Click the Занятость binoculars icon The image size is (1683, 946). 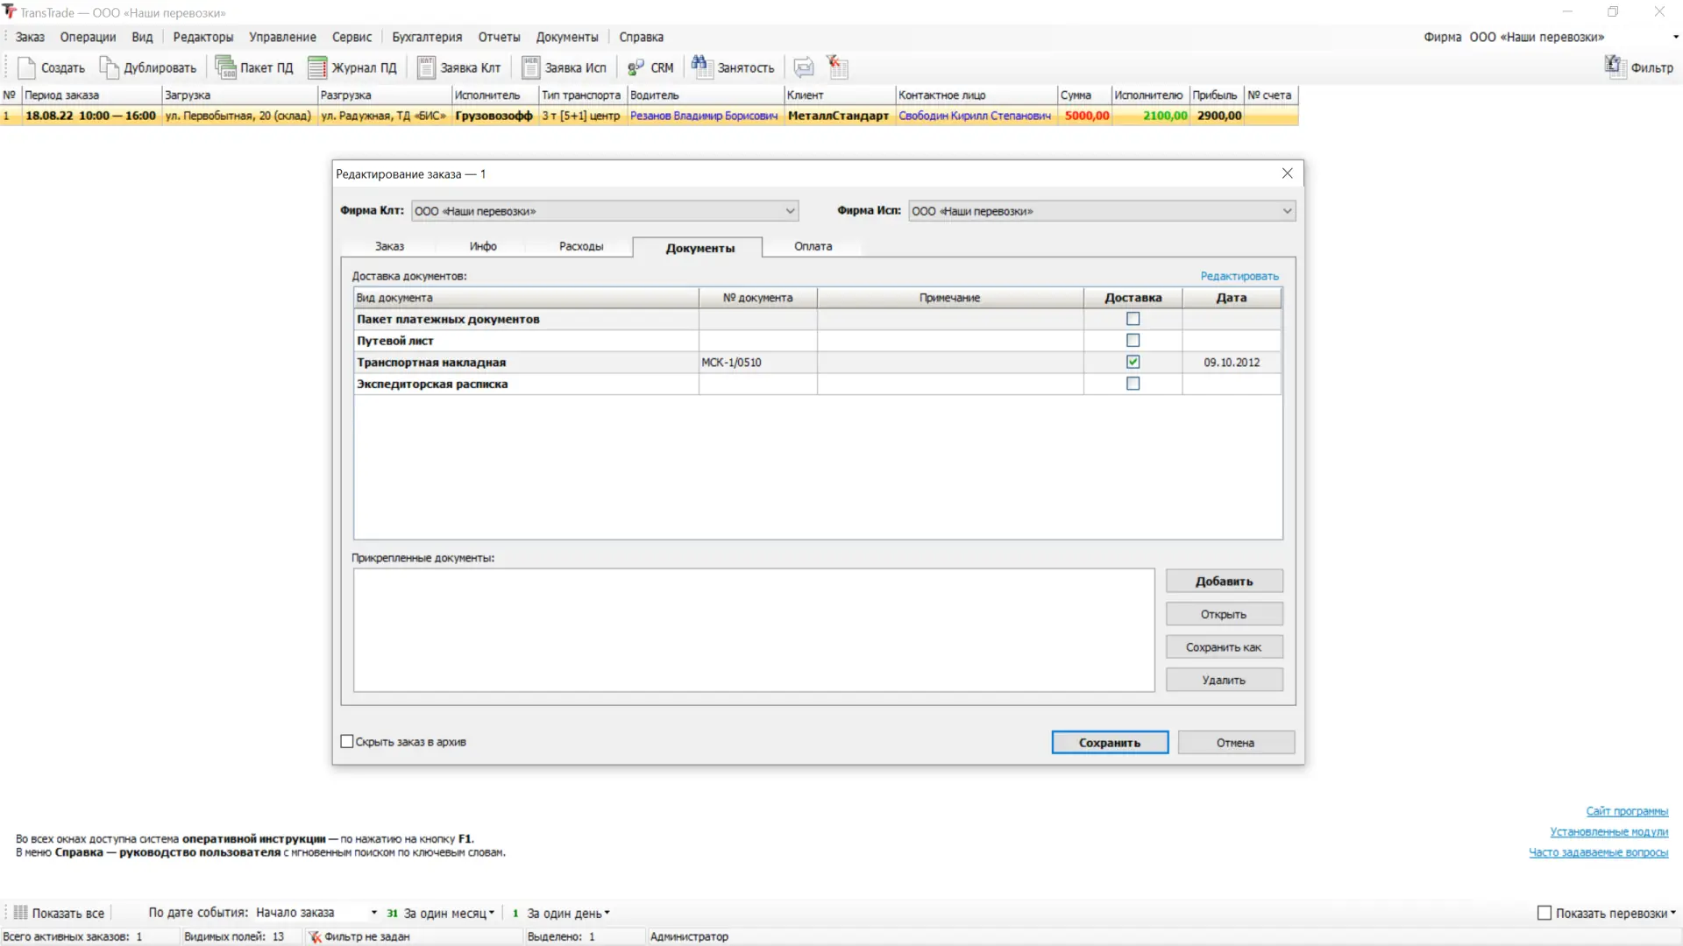point(699,66)
